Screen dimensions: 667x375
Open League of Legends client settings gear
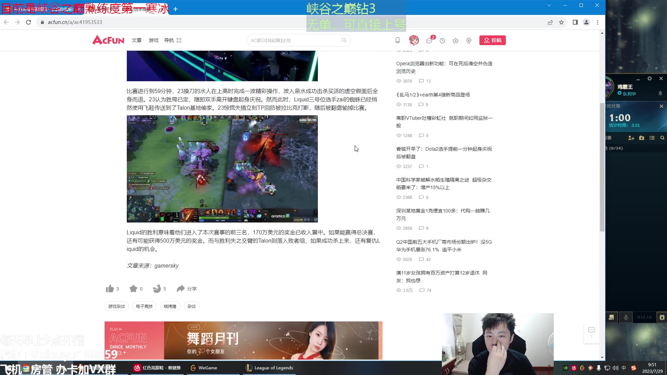coord(650,78)
